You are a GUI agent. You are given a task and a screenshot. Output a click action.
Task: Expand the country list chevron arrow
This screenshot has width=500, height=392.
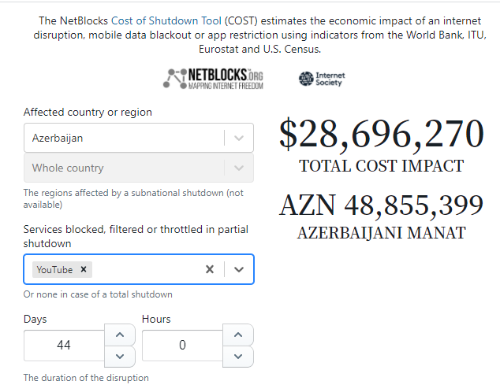239,138
